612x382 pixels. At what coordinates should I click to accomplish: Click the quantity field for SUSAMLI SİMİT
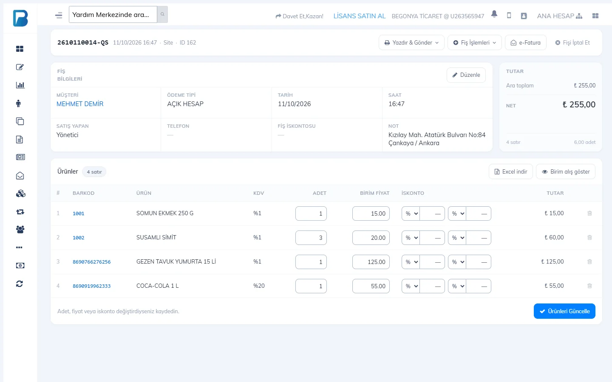tap(311, 238)
